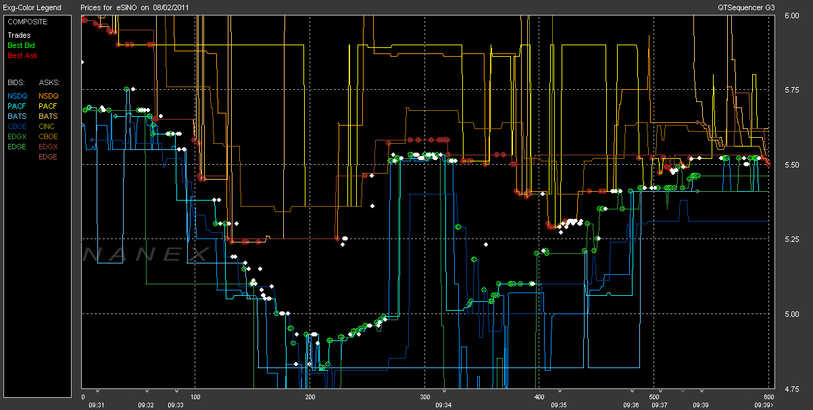
Task: Click the 09:31 time marker on axis
Action: tap(97, 405)
